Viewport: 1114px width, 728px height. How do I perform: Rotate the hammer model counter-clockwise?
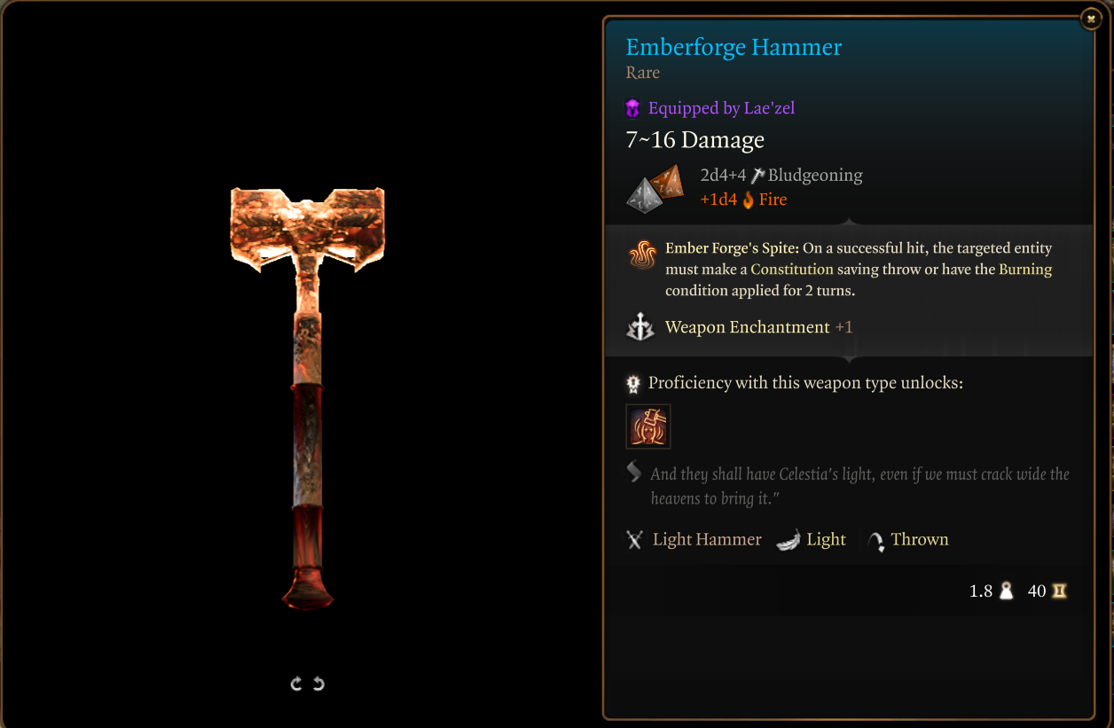click(318, 684)
